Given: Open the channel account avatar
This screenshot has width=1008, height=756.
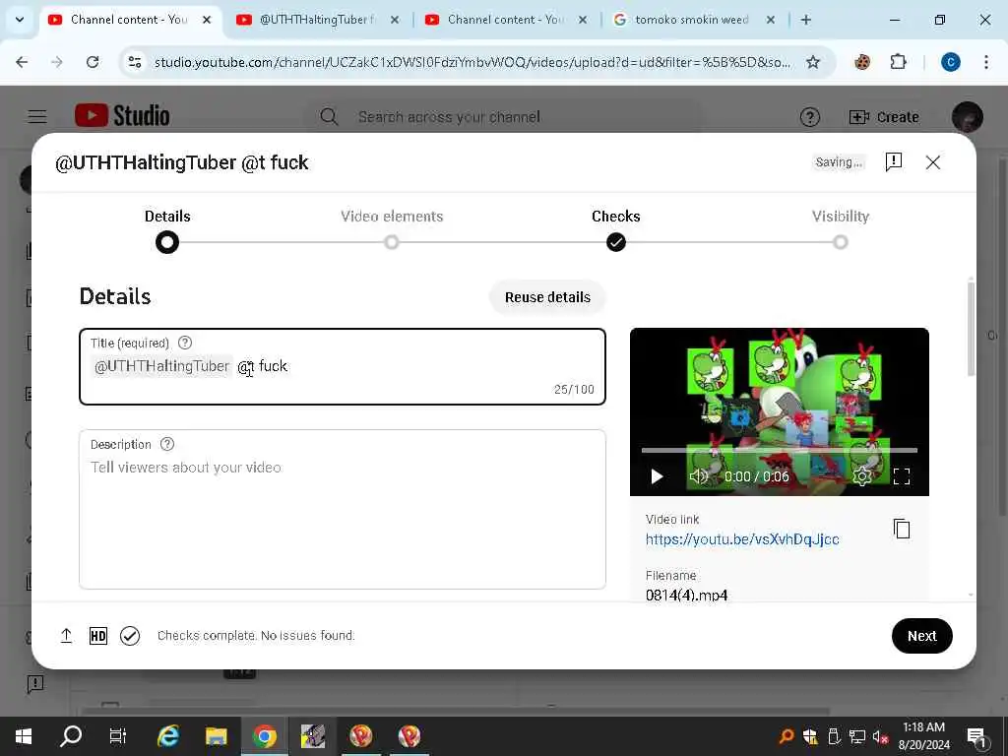Looking at the screenshot, I should pos(967,117).
